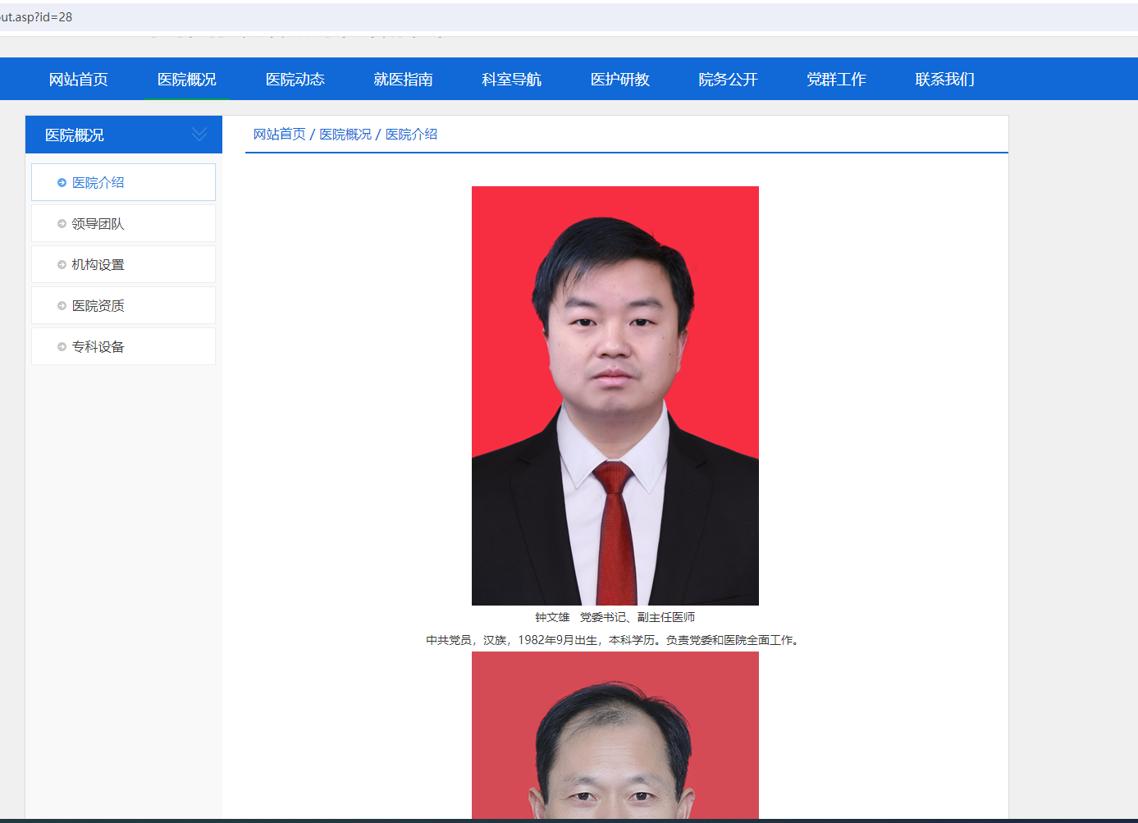Follow the 医院介绍 breadcrumb link

coord(411,134)
